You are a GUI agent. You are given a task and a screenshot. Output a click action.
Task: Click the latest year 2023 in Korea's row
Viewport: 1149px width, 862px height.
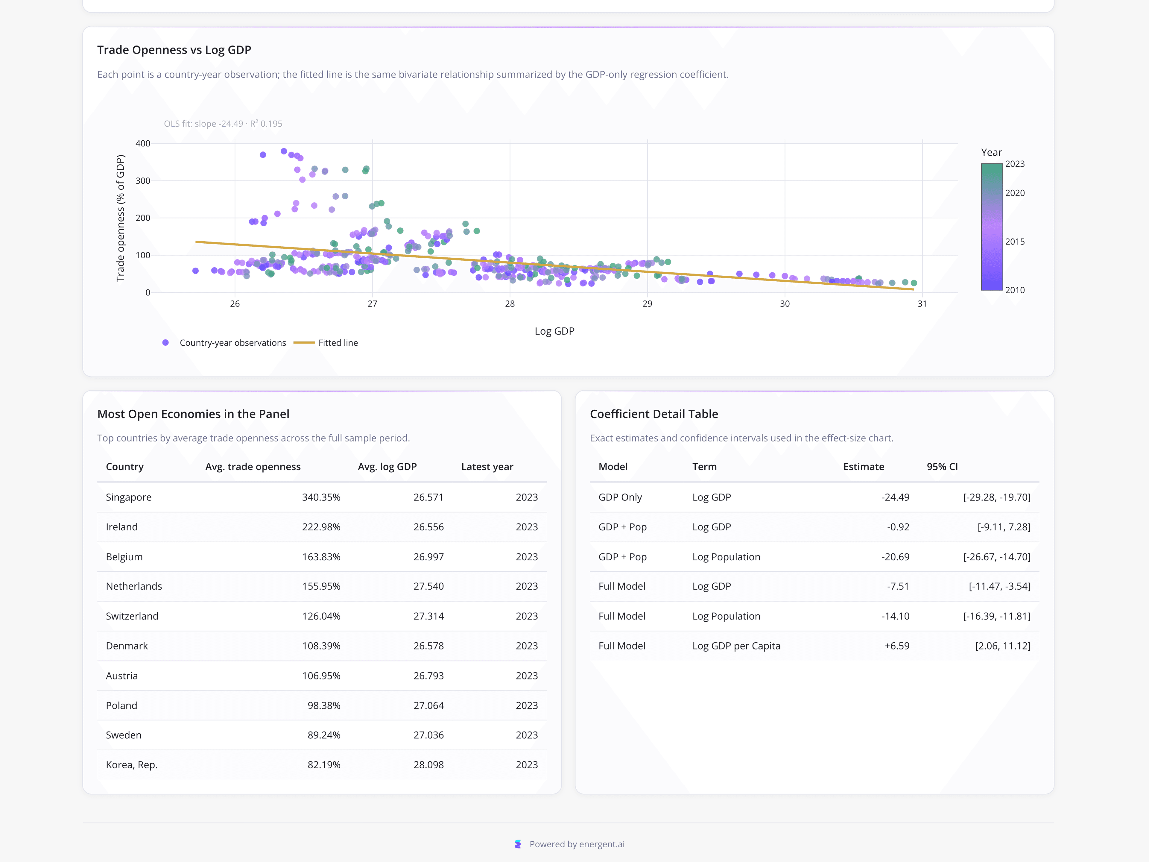(x=527, y=765)
